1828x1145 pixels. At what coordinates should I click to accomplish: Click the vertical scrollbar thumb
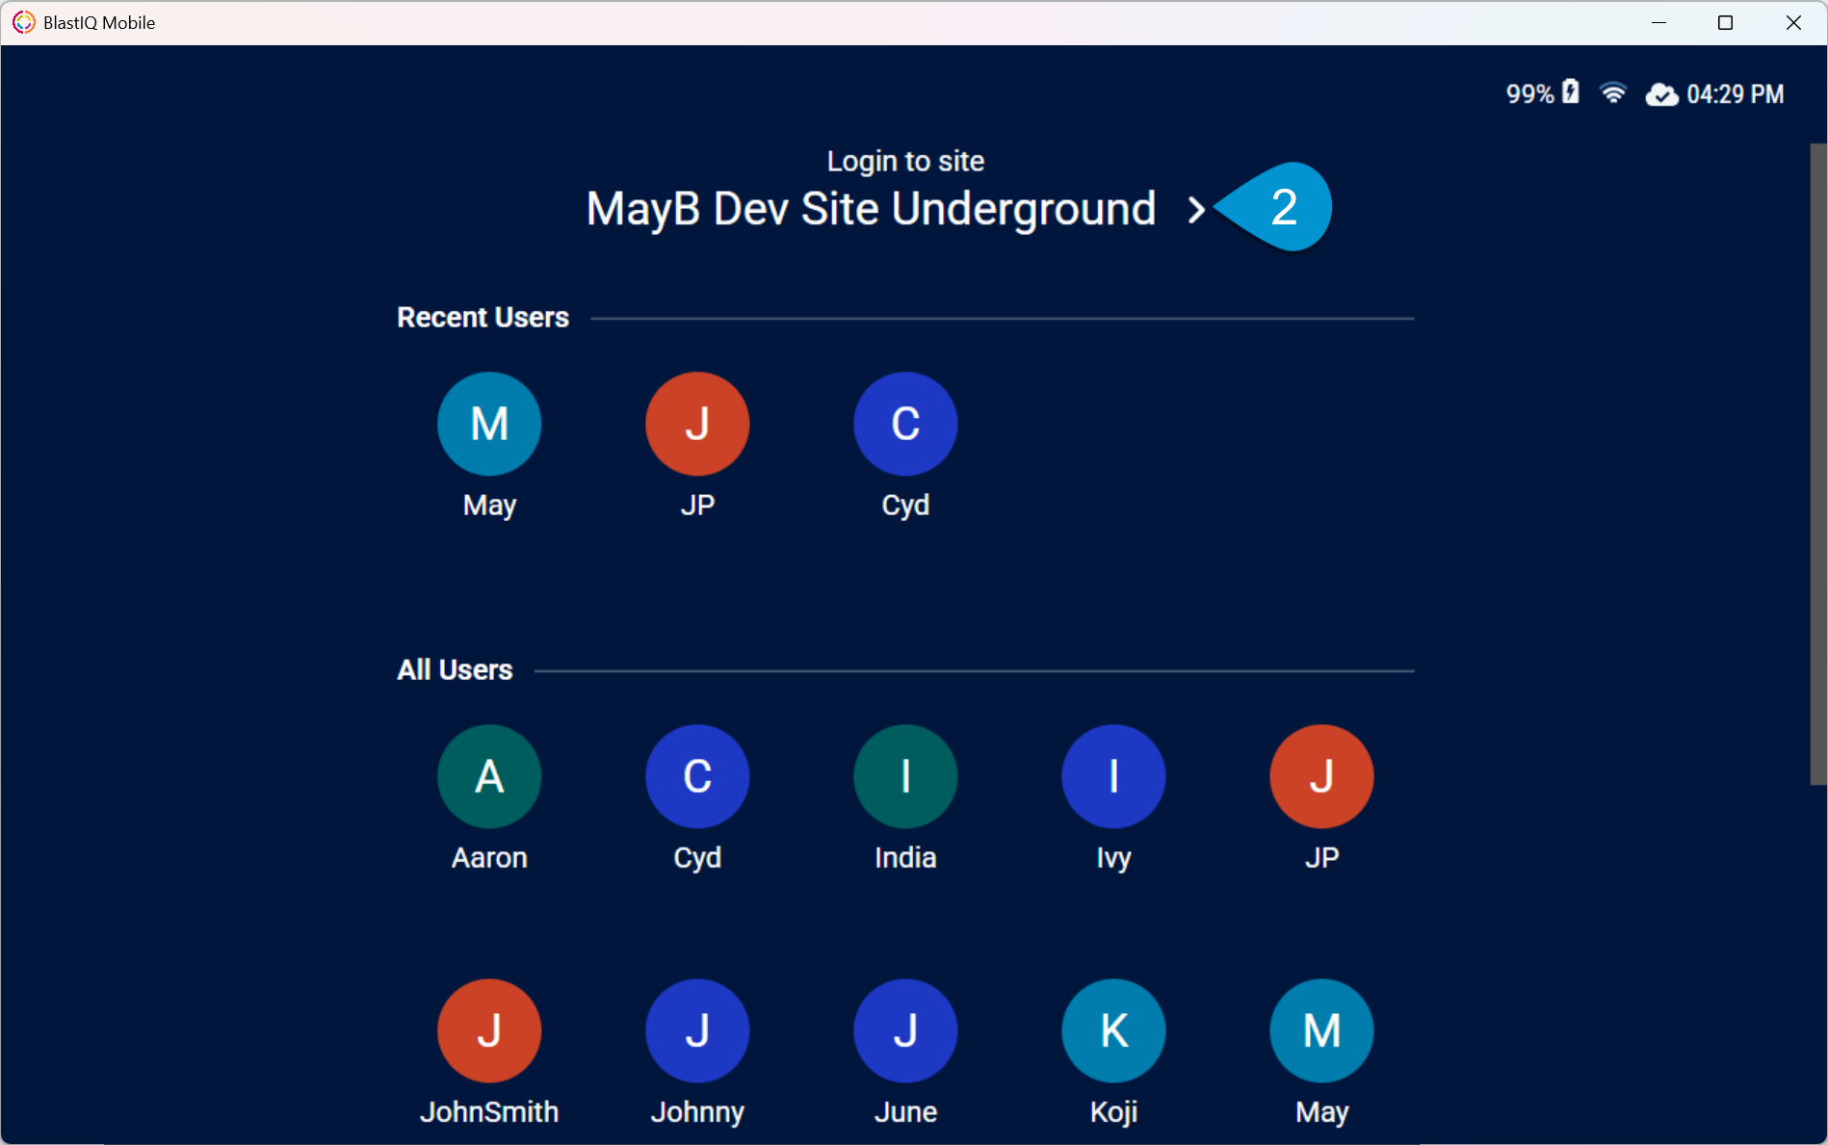pos(1818,464)
